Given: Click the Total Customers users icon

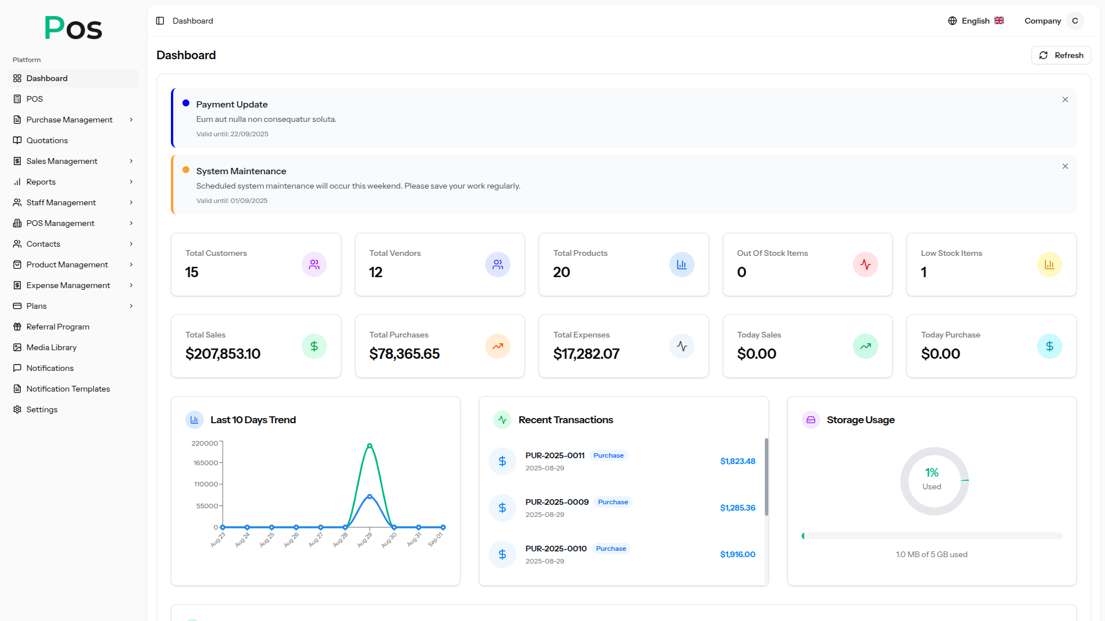Looking at the screenshot, I should click(x=314, y=264).
